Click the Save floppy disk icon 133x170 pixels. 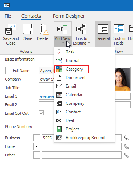tap(28, 29)
